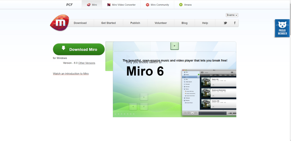Open the Get Started menu item
The width and height of the screenshot is (291, 141).
click(x=108, y=23)
